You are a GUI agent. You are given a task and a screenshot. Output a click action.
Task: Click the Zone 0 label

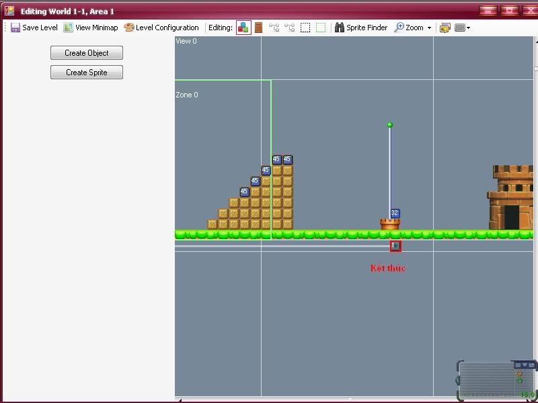point(187,95)
